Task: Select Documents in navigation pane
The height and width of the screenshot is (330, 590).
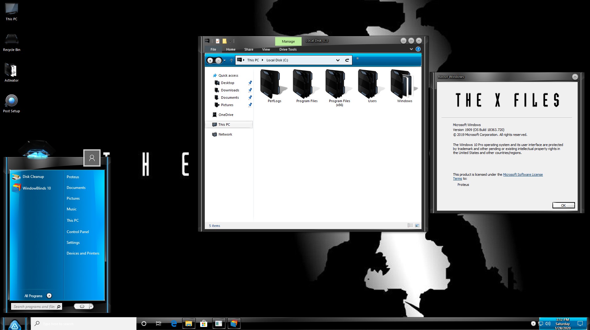Action: click(230, 98)
